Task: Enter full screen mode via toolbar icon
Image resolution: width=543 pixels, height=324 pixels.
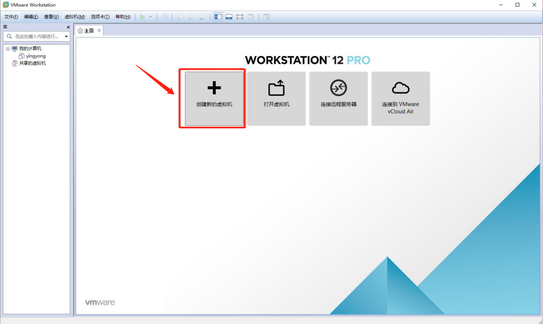Action: click(x=240, y=17)
